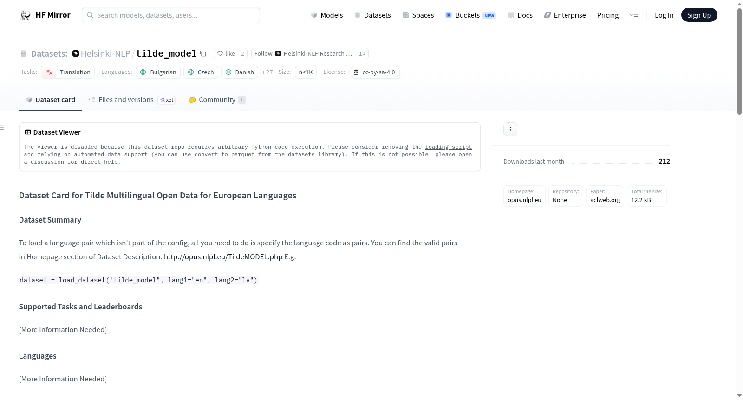
Task: Open the Docs page
Action: pos(520,15)
